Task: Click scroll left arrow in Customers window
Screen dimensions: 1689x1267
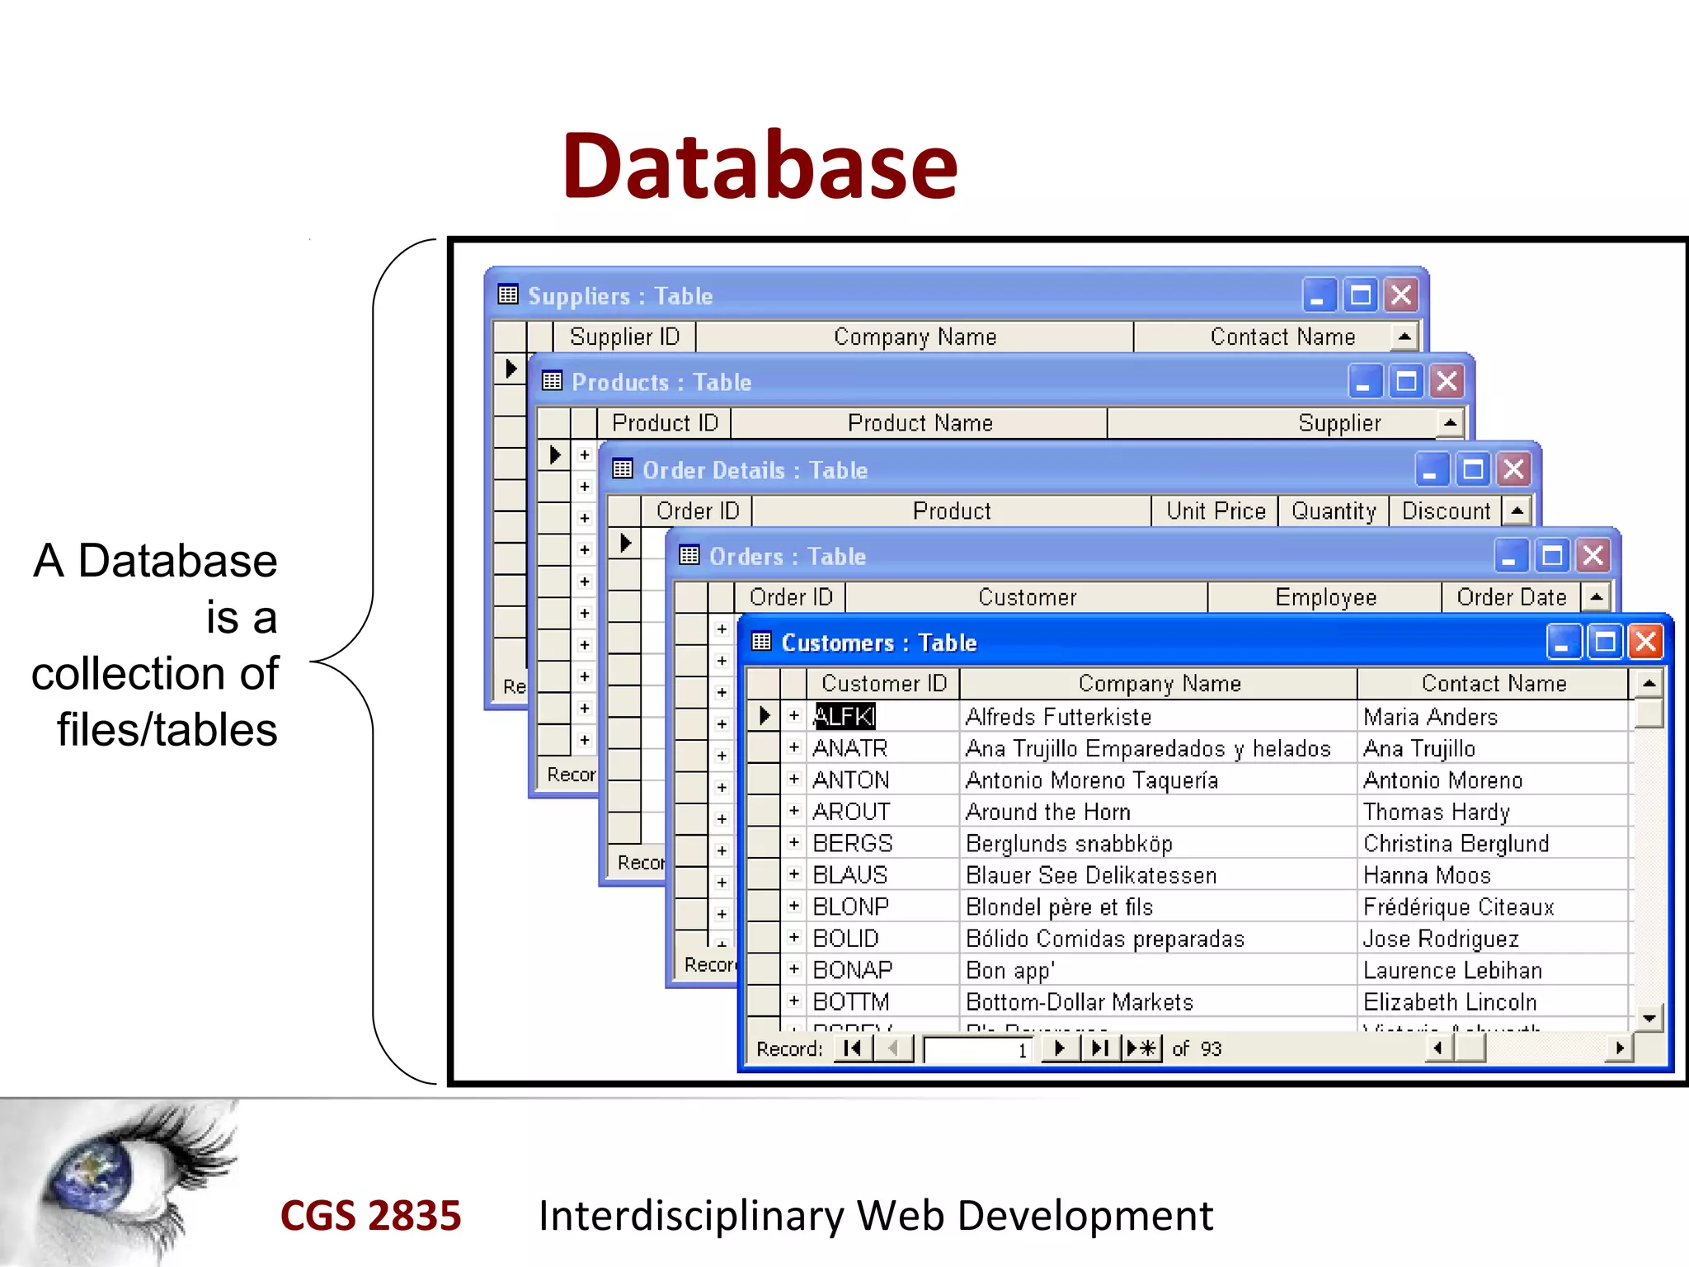Action: 1439,1048
